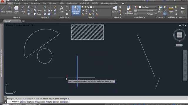Click the Empalme (fillet) icon

coord(49,10)
